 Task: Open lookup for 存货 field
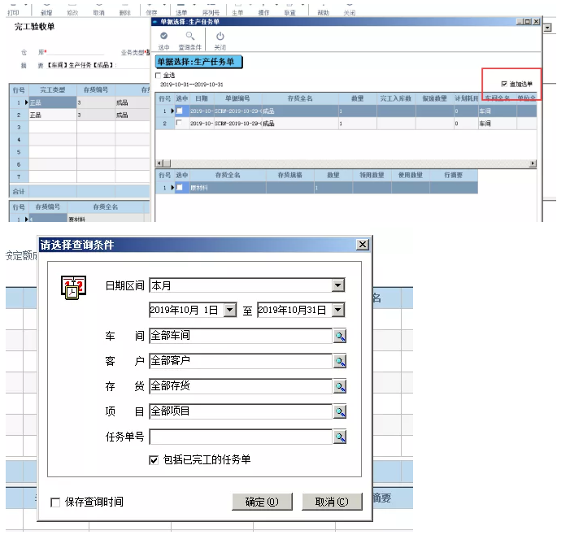point(340,386)
